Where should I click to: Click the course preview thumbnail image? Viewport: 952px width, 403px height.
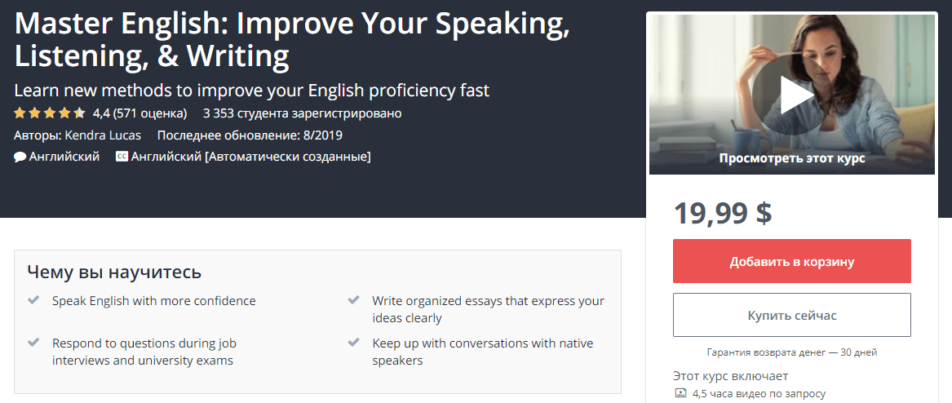pos(792,94)
